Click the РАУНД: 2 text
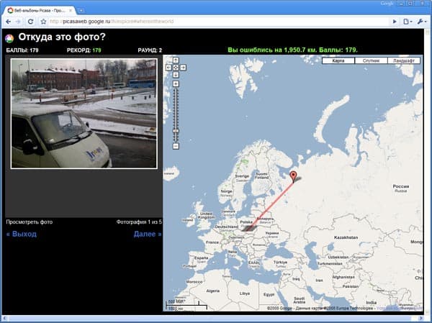The width and height of the screenshot is (432, 323). tap(150, 50)
